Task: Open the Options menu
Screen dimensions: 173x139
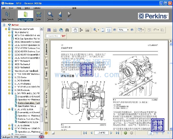Action: [37, 8]
